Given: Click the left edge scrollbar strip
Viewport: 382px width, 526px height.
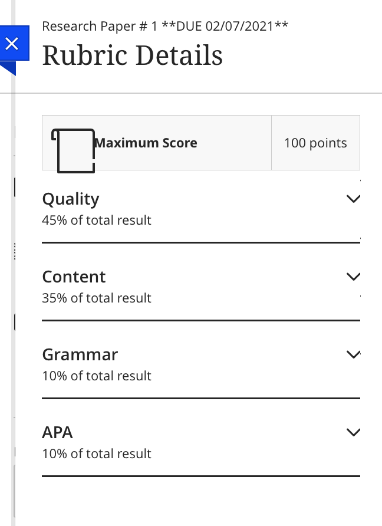Looking at the screenshot, I should tap(13, 263).
